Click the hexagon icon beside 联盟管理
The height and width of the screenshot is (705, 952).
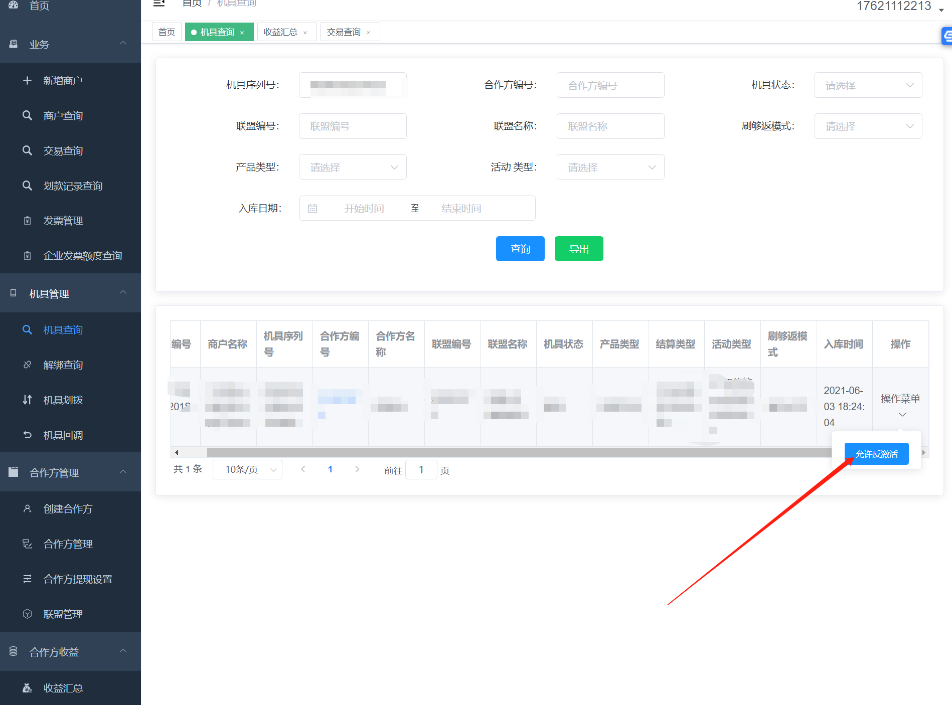[x=28, y=614]
